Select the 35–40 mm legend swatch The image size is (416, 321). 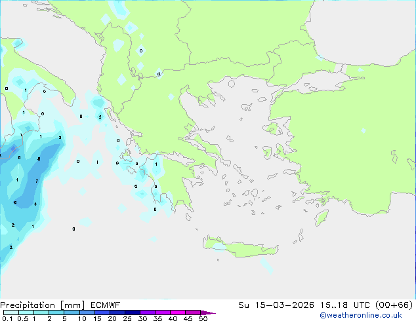tap(163, 312)
